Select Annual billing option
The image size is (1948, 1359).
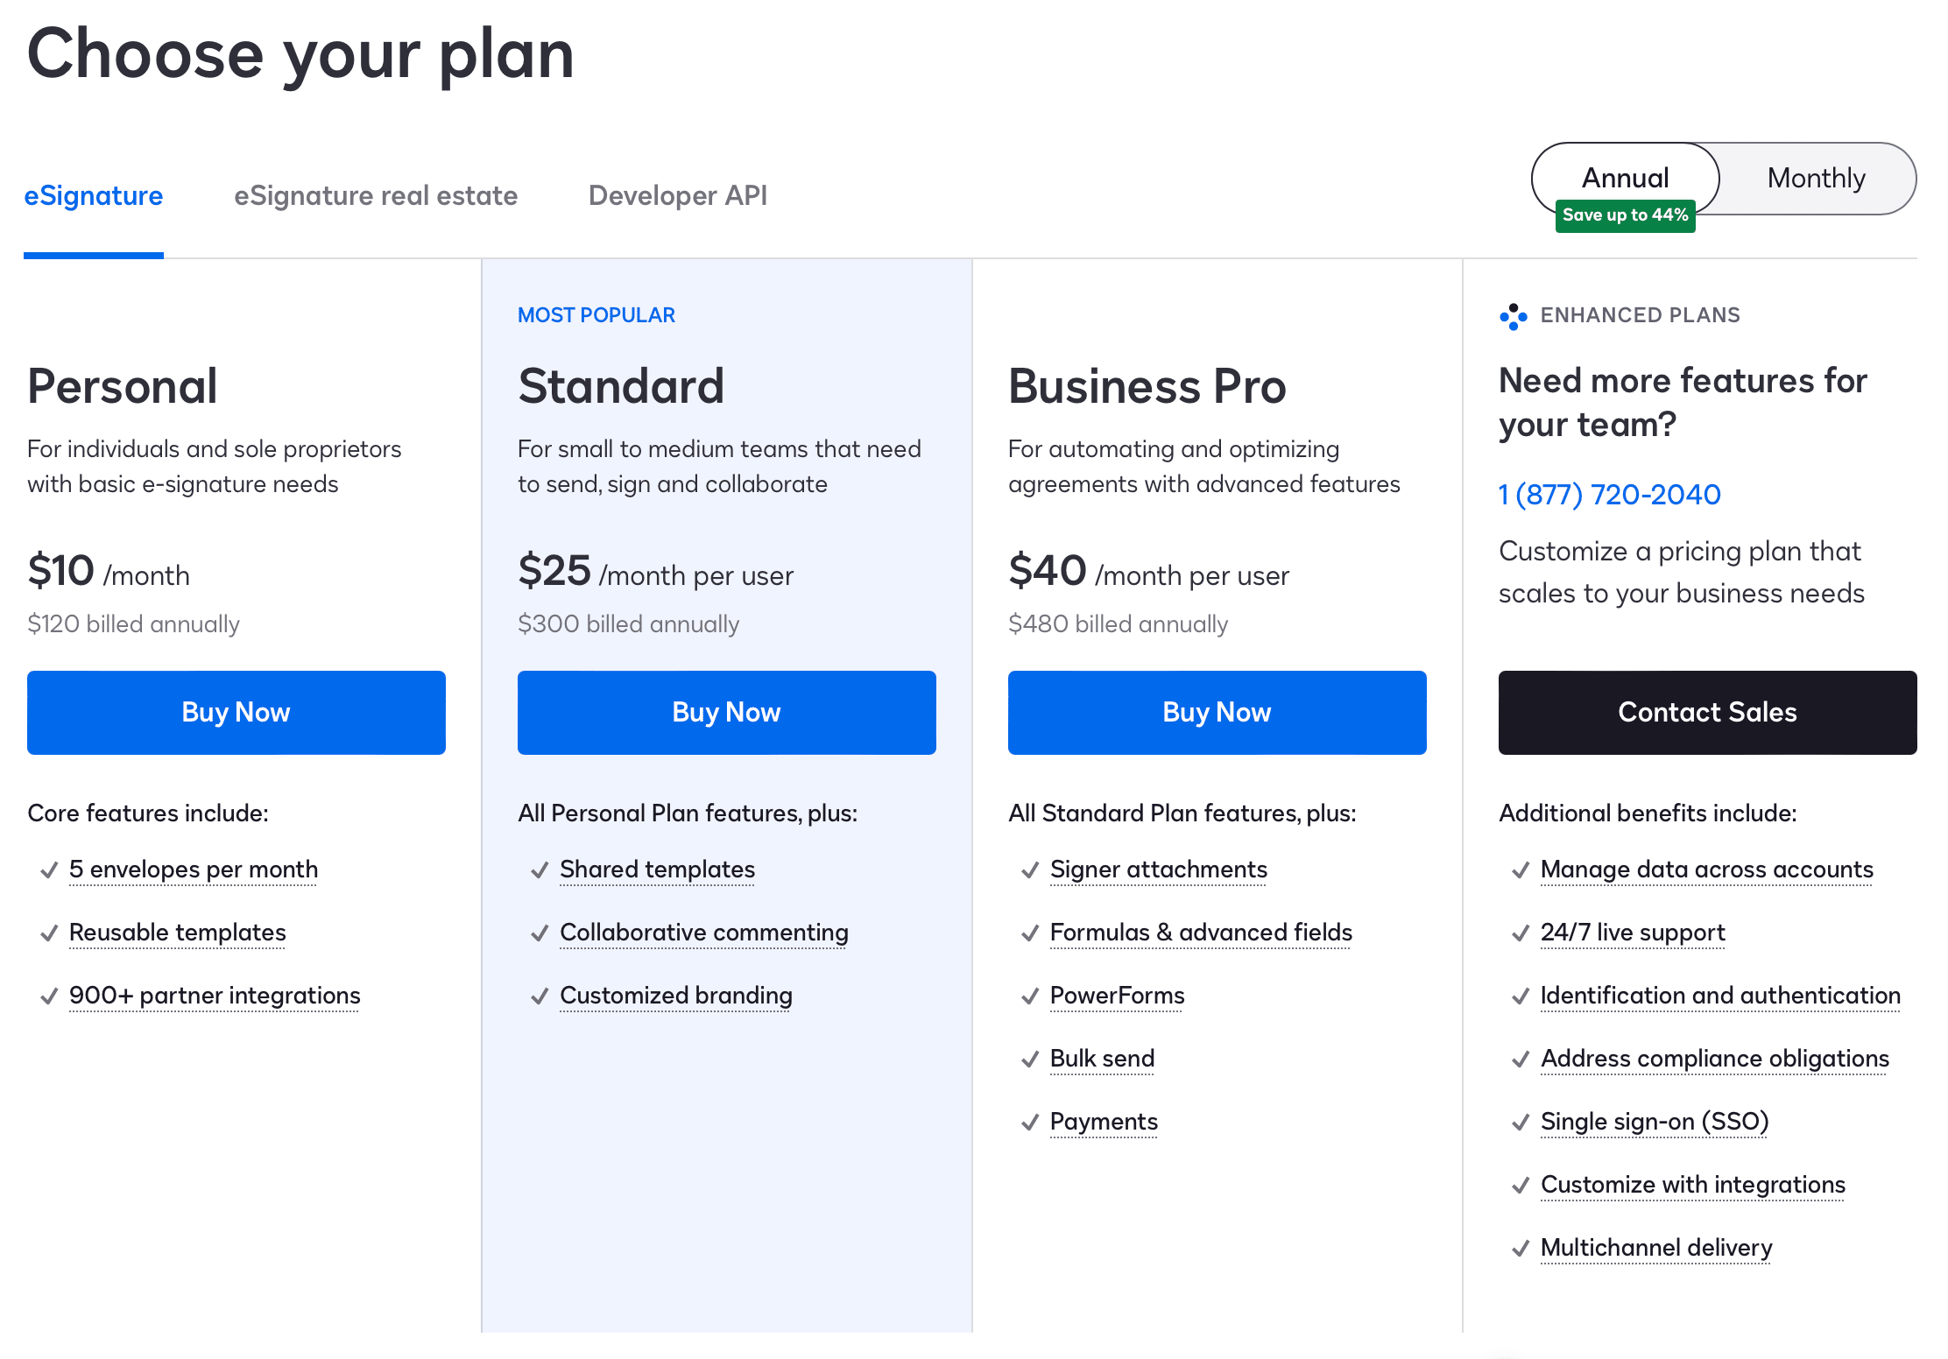coord(1625,178)
